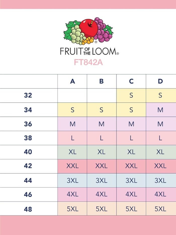
Task: Select the M cell for 34D
Action: pyautogui.click(x=161, y=110)
